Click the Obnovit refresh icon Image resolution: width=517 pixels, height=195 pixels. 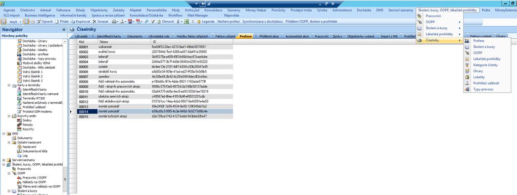point(159,21)
